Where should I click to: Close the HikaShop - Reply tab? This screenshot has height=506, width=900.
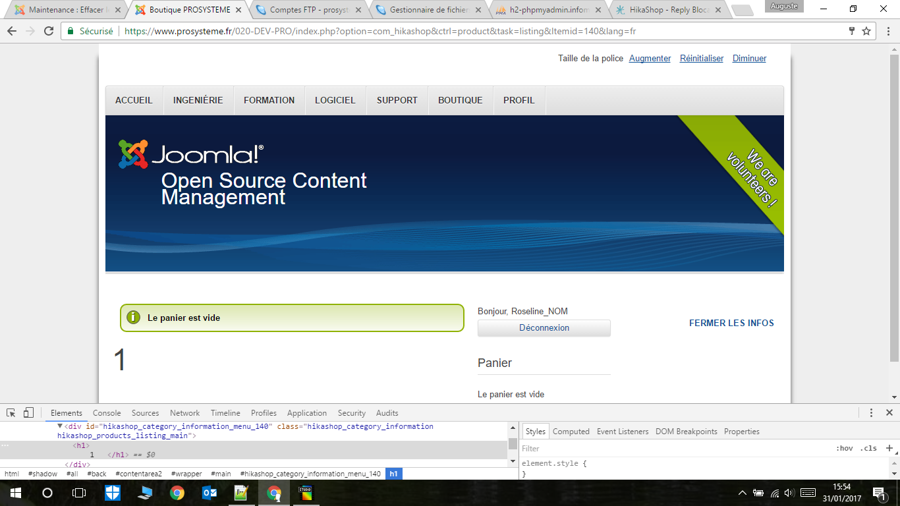point(717,11)
